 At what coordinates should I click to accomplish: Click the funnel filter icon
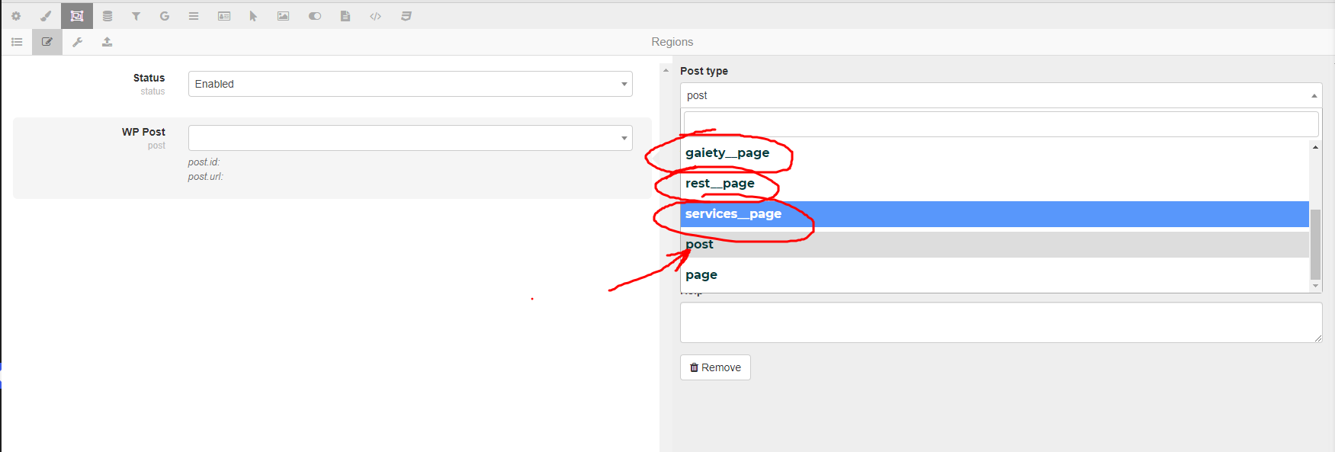(136, 16)
